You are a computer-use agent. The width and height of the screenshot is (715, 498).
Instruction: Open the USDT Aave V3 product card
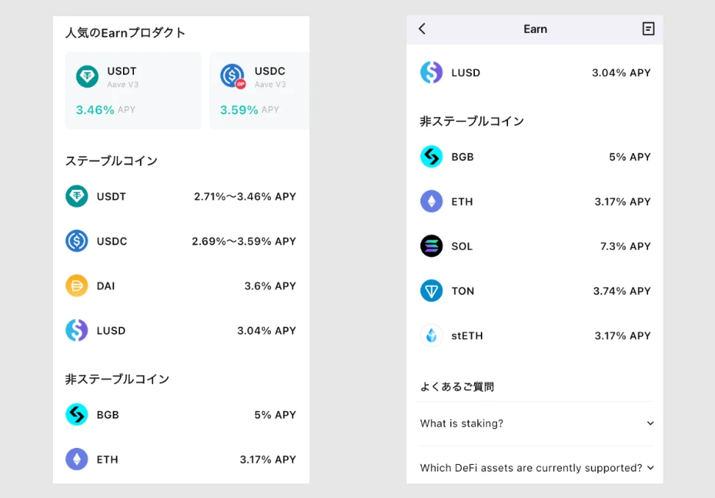pos(133,90)
